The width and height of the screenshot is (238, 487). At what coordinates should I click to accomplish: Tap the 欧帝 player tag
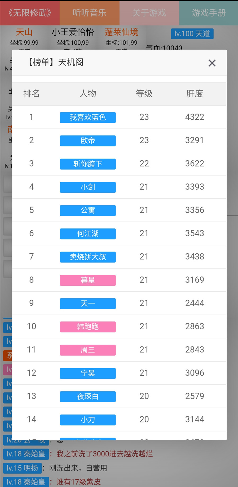click(88, 141)
